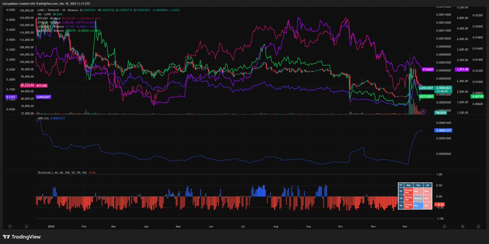The width and height of the screenshot is (489, 244).
Task: Click the 1W row label in the ratings table
Action: 401,198
